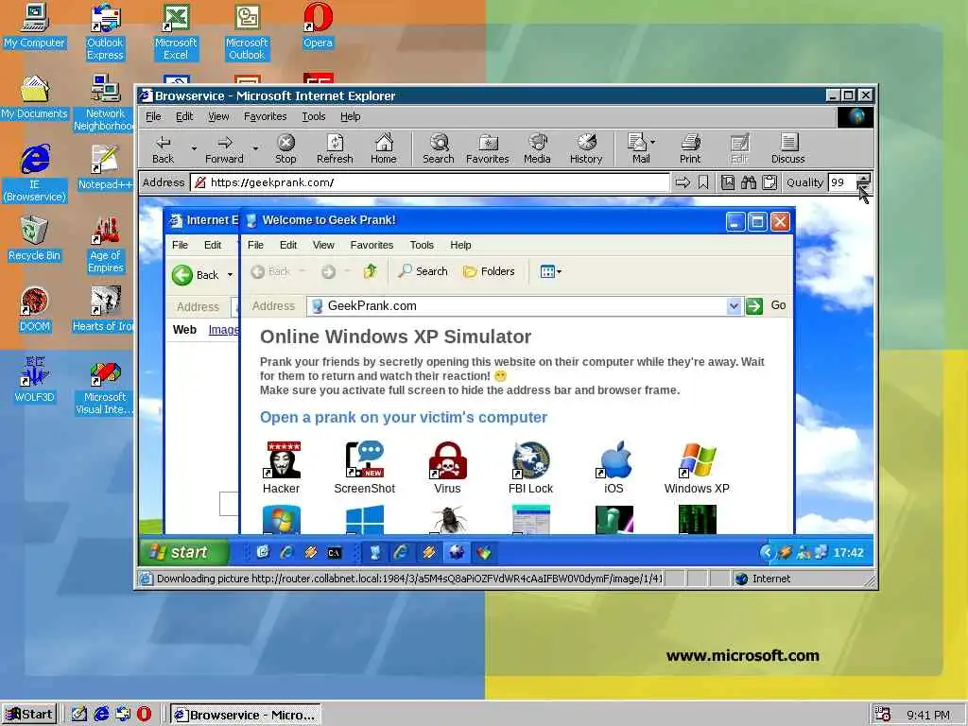Image resolution: width=968 pixels, height=726 pixels.
Task: Open the Views dropdown in Geek Prank window
Action: click(x=551, y=271)
